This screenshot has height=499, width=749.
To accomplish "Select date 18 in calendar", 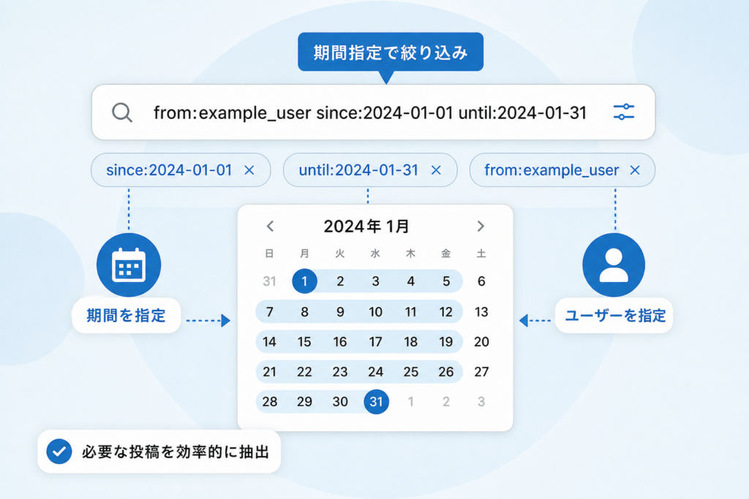I will 411,342.
